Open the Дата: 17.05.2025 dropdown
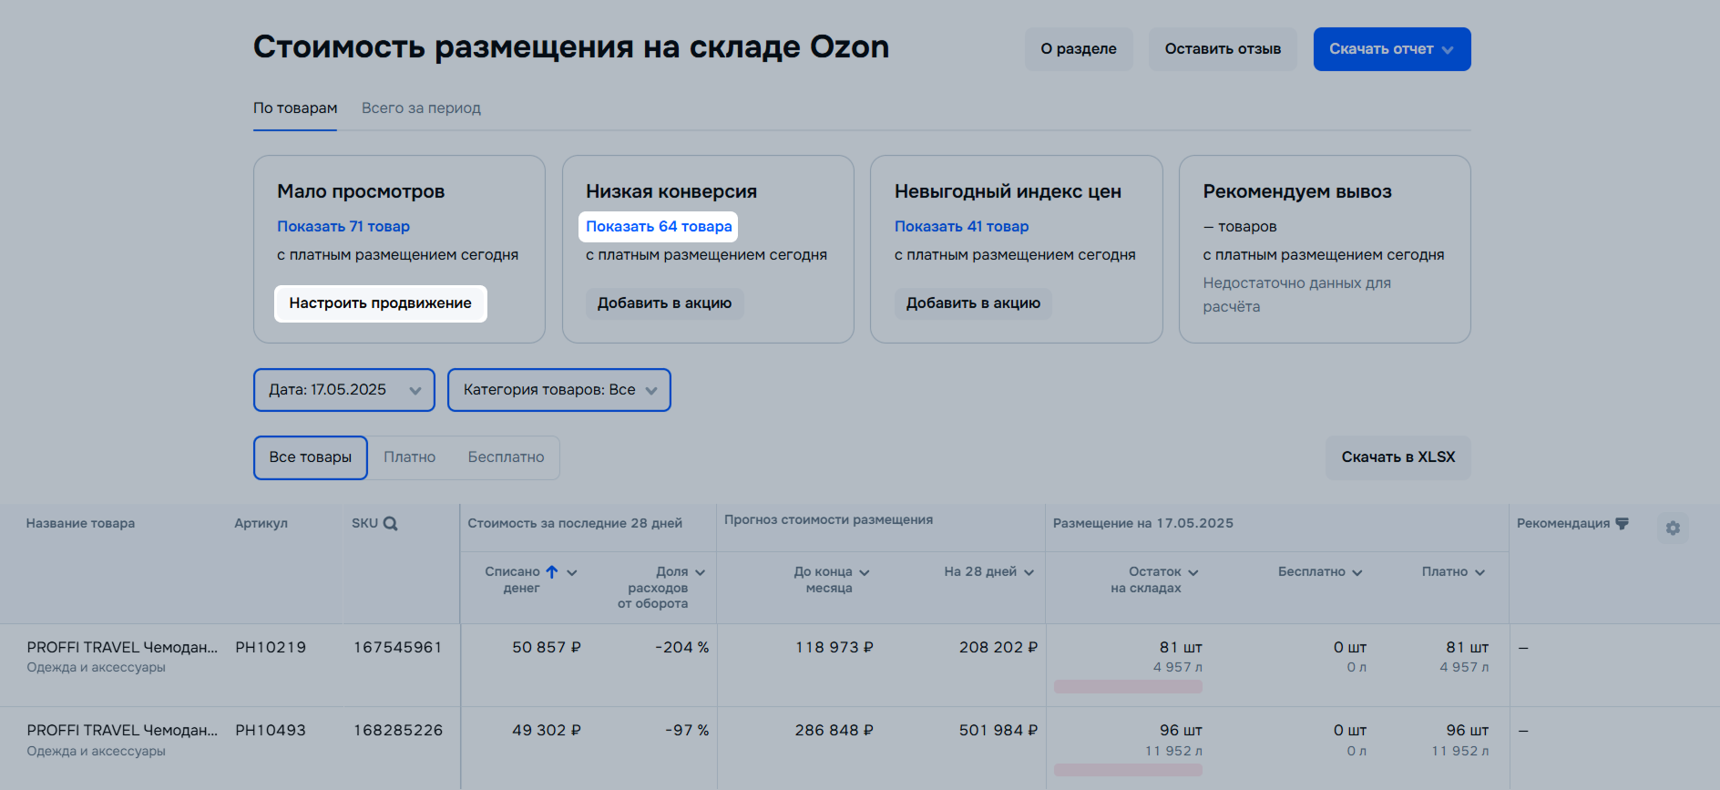This screenshot has height=790, width=1720. [344, 390]
